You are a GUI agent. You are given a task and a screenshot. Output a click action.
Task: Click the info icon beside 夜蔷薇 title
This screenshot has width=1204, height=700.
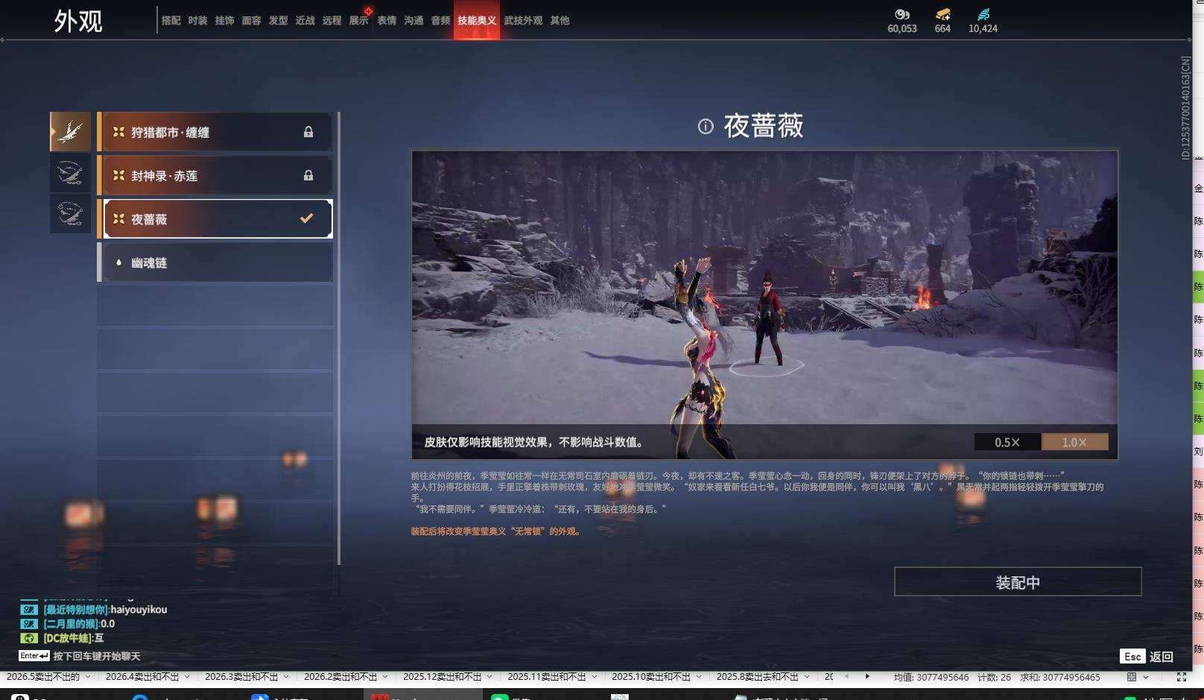pos(706,127)
